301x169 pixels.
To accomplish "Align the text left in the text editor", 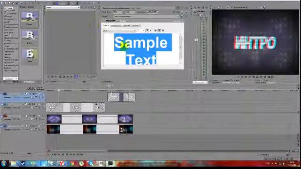I will (156, 31).
